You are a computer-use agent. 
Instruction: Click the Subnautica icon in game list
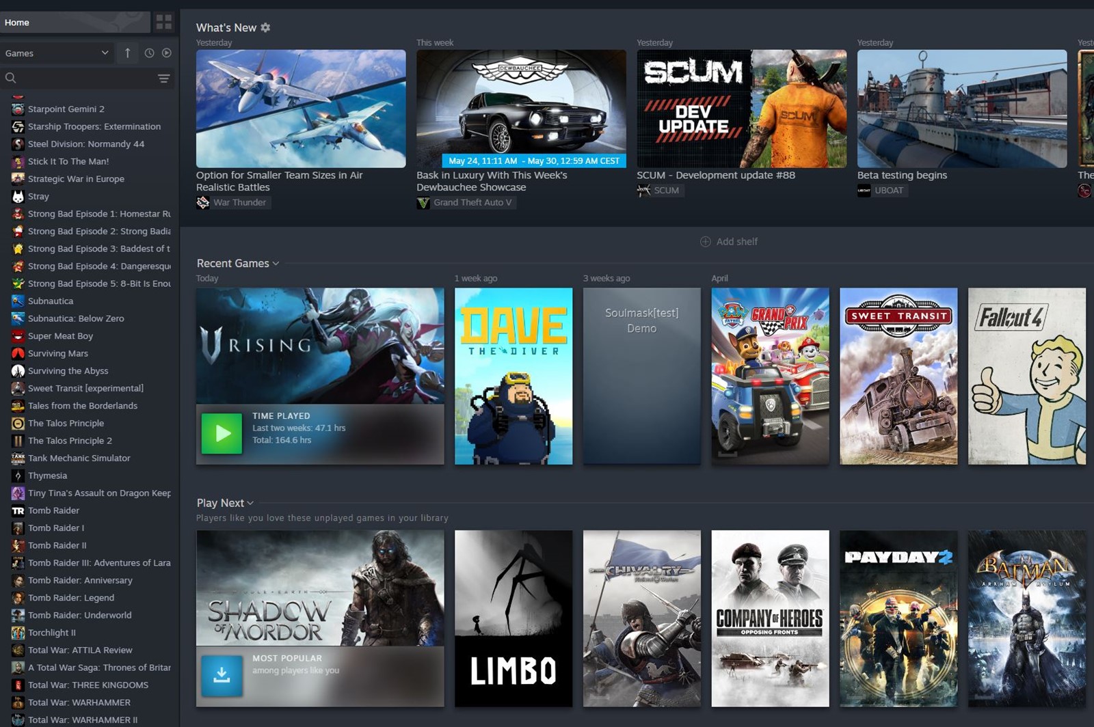pos(18,301)
